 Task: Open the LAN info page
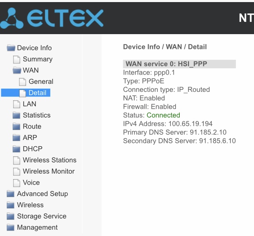coord(29,104)
